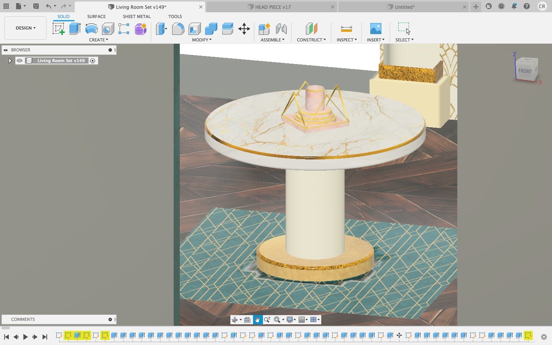Click the Insert image icon
The height and width of the screenshot is (345, 552).
coord(375,29)
